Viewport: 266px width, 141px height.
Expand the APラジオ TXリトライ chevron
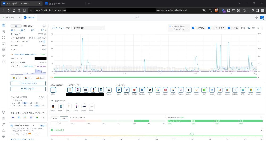164,117
